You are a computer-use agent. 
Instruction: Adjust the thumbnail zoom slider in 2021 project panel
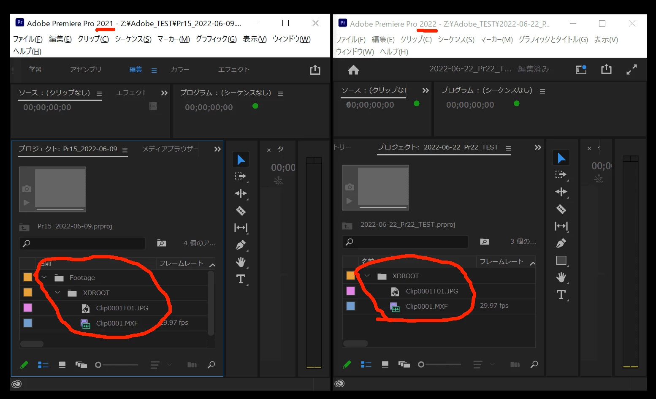click(117, 365)
